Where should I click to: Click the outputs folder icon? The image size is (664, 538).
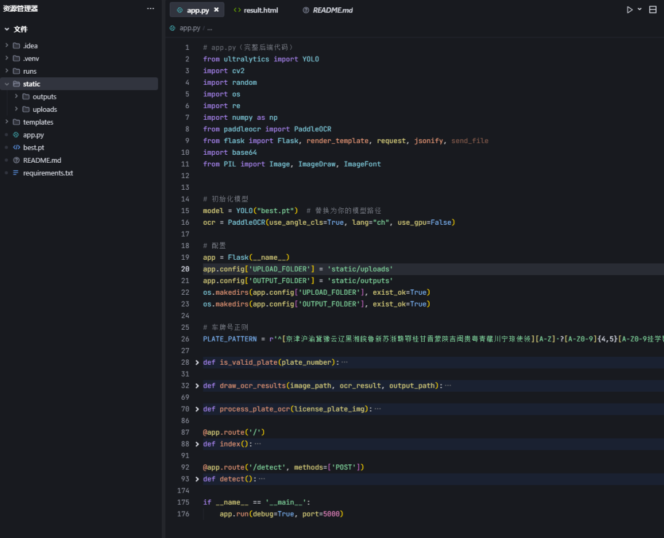(x=26, y=96)
